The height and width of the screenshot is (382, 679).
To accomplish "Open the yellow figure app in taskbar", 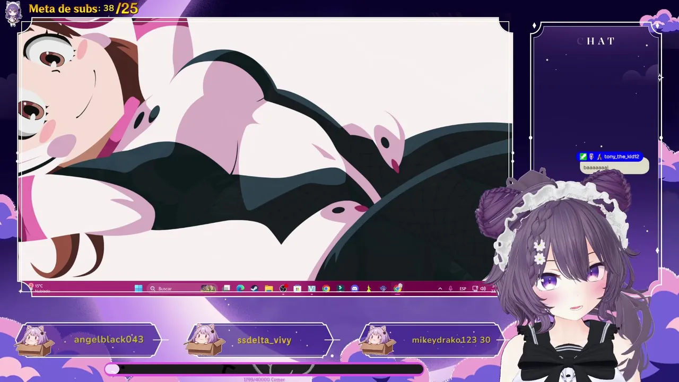I will pyautogui.click(x=369, y=288).
